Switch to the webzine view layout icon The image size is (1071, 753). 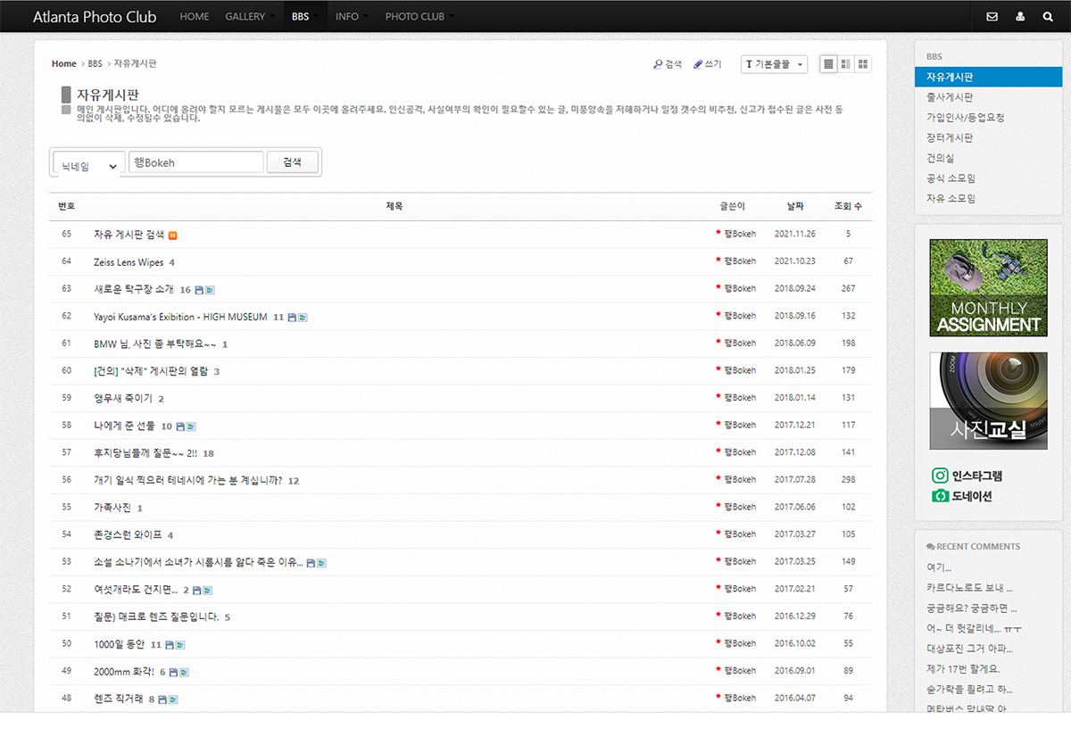point(845,64)
